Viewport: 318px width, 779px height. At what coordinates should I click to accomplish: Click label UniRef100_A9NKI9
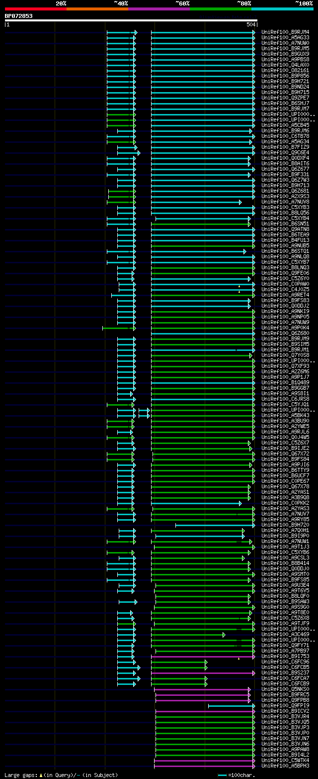click(285, 311)
